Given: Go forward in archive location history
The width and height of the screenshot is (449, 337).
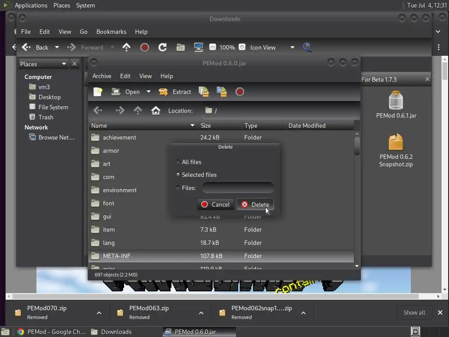Looking at the screenshot, I should [x=120, y=111].
